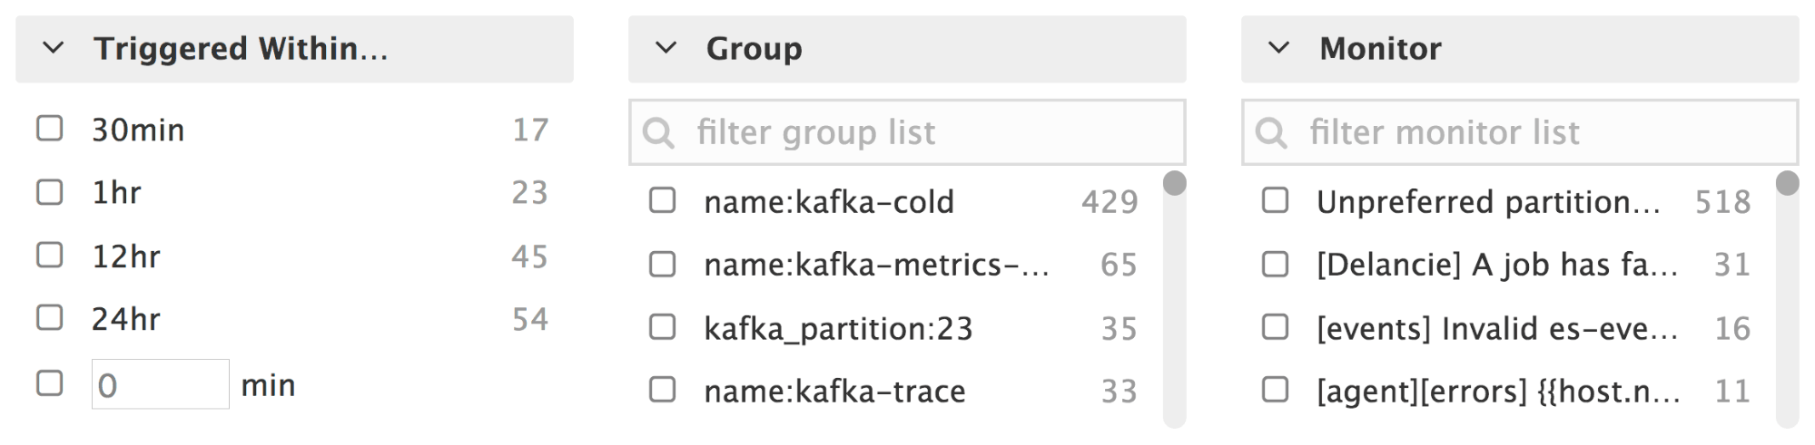Screen dimensions: 1815x445
Task: Select the kafka_partition:23 group checkbox
Action: point(663,327)
